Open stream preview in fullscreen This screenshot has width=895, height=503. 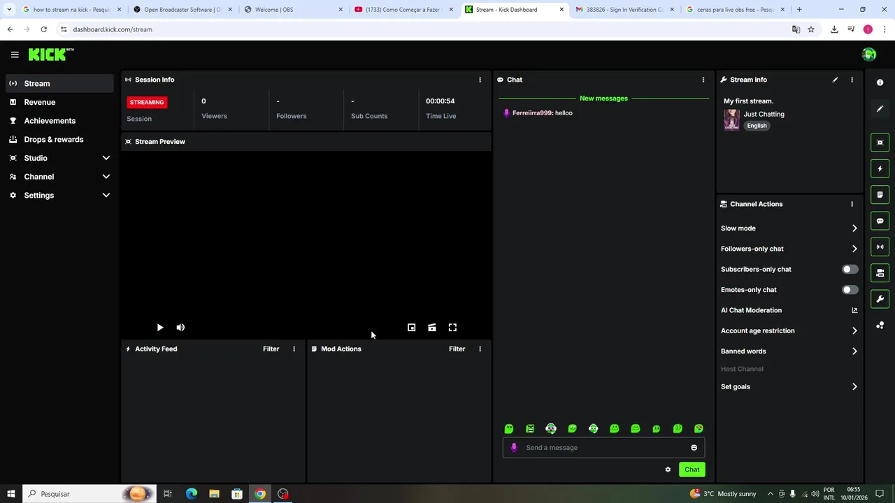tap(452, 327)
